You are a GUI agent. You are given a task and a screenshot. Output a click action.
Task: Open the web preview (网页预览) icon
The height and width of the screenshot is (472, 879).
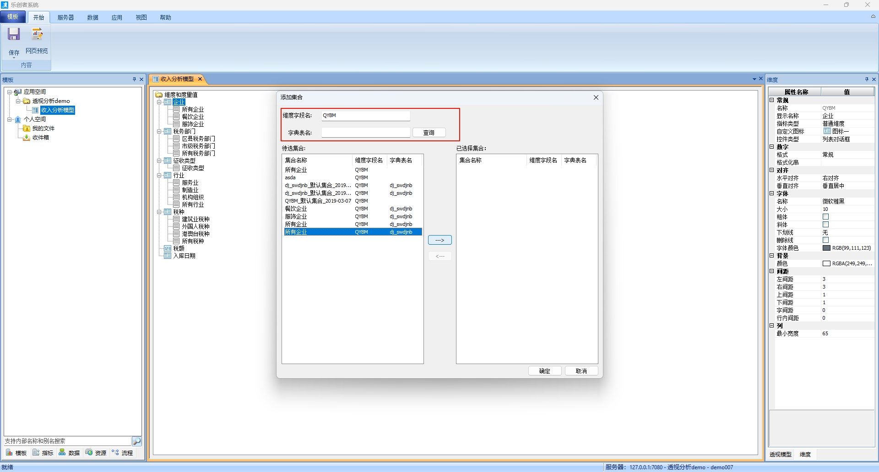click(37, 35)
